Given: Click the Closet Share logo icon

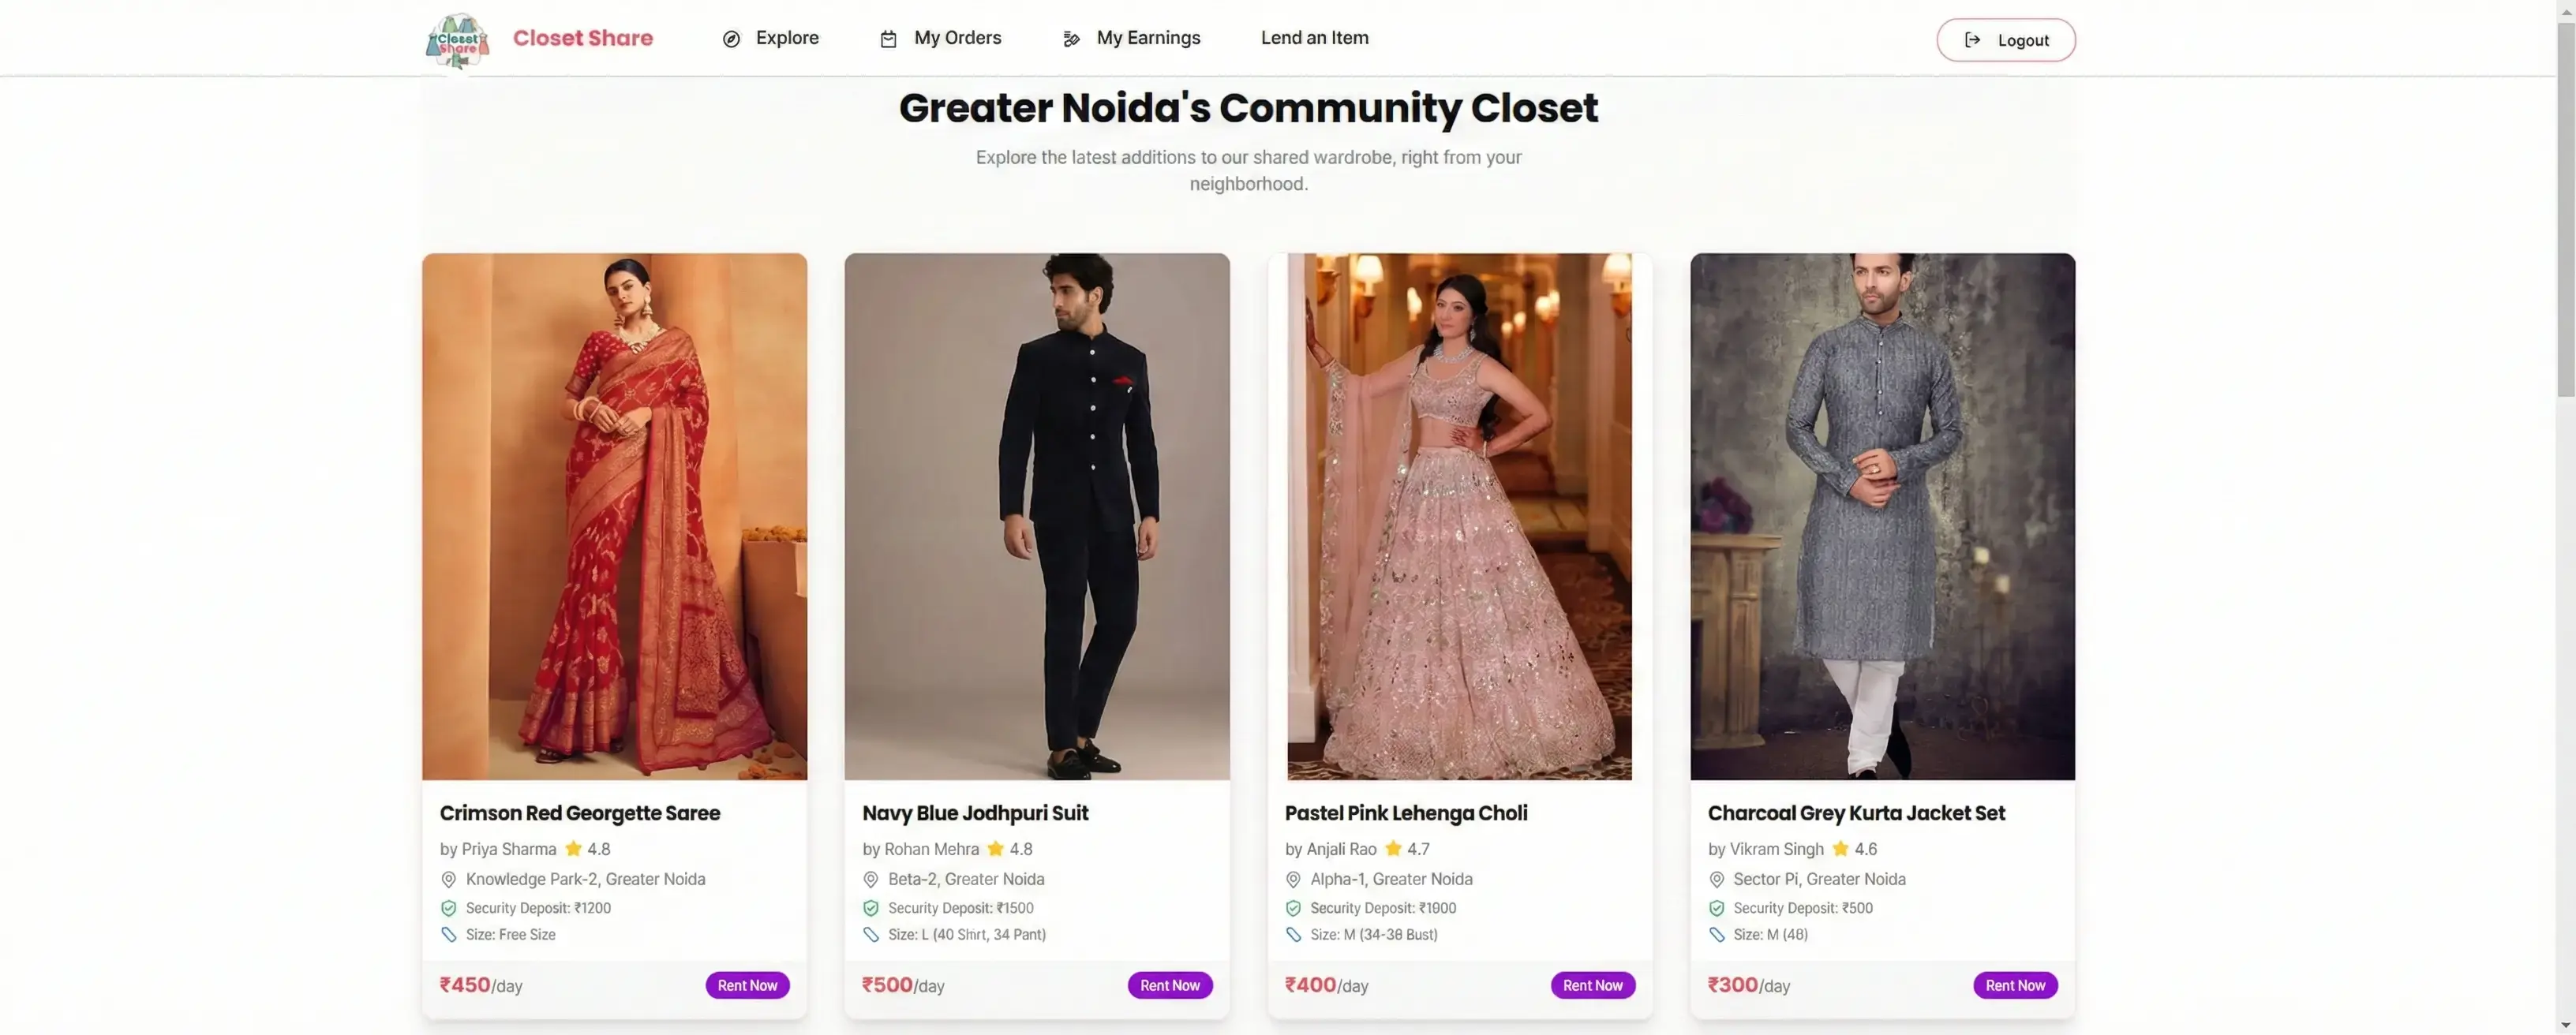Looking at the screenshot, I should [457, 40].
